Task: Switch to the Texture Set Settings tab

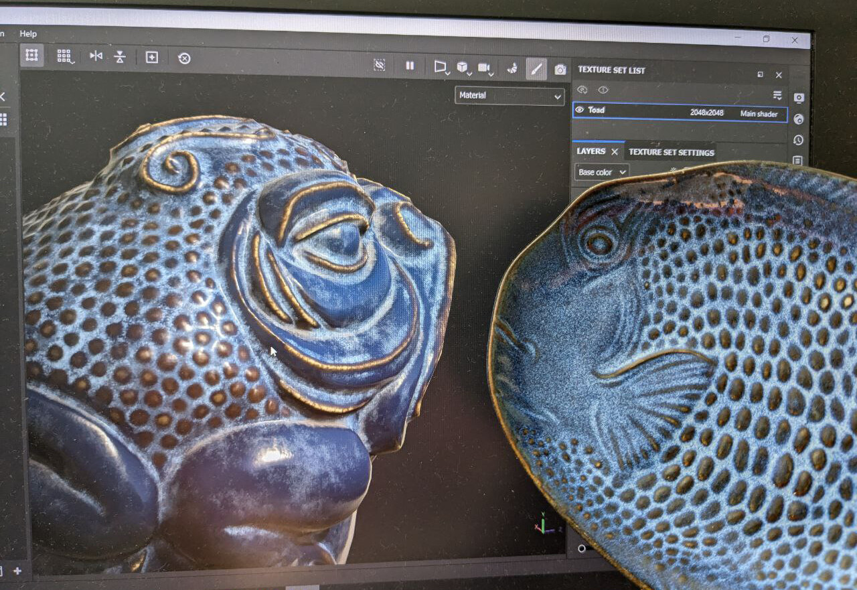Action: [x=670, y=153]
